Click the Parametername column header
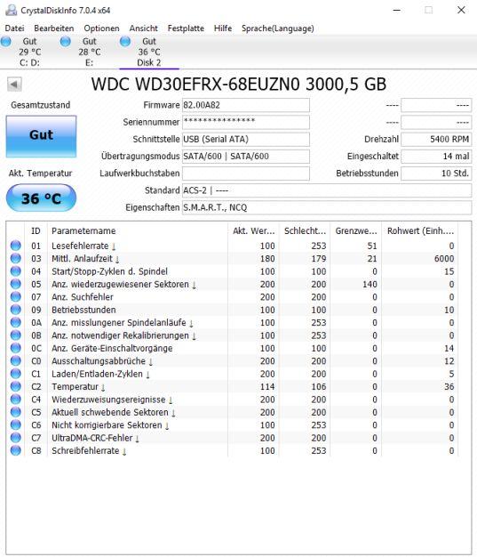 coord(138,231)
